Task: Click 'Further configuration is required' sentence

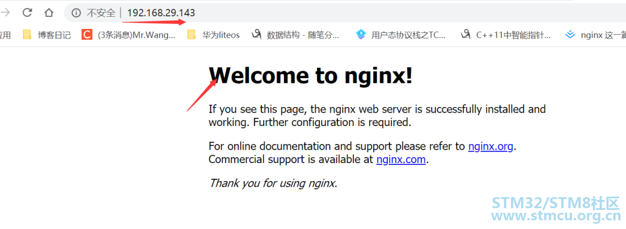Action: tap(332, 122)
